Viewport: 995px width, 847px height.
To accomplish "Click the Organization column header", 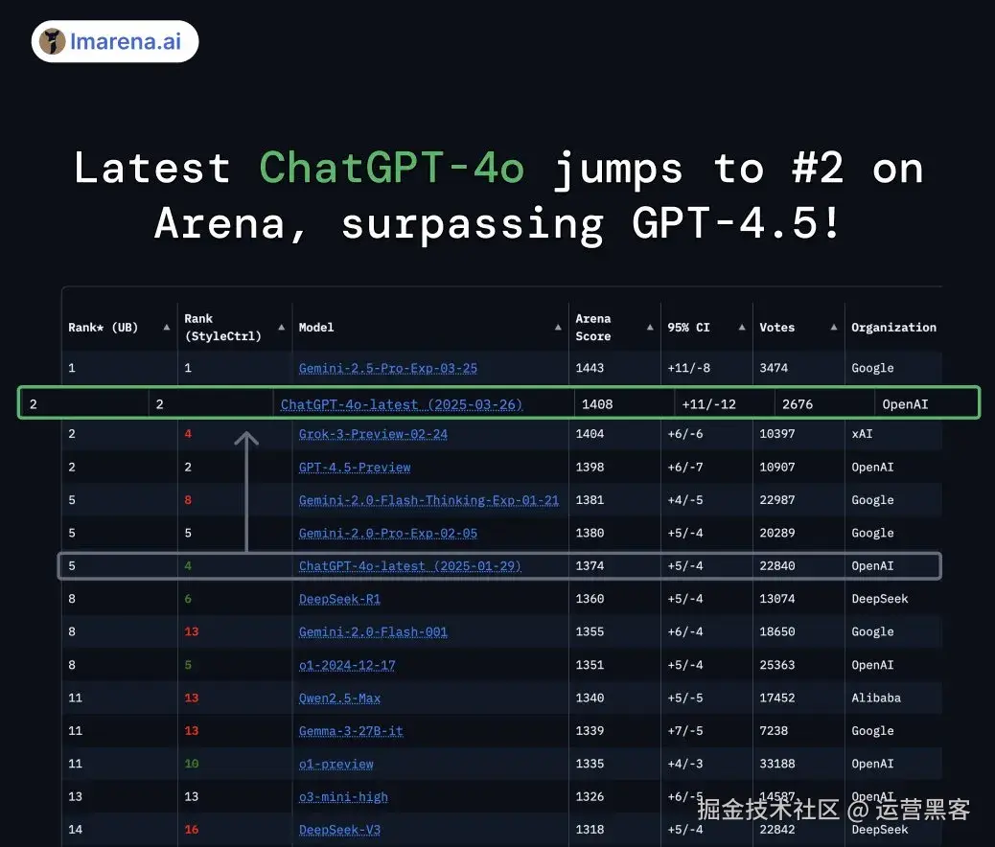I will [x=893, y=328].
